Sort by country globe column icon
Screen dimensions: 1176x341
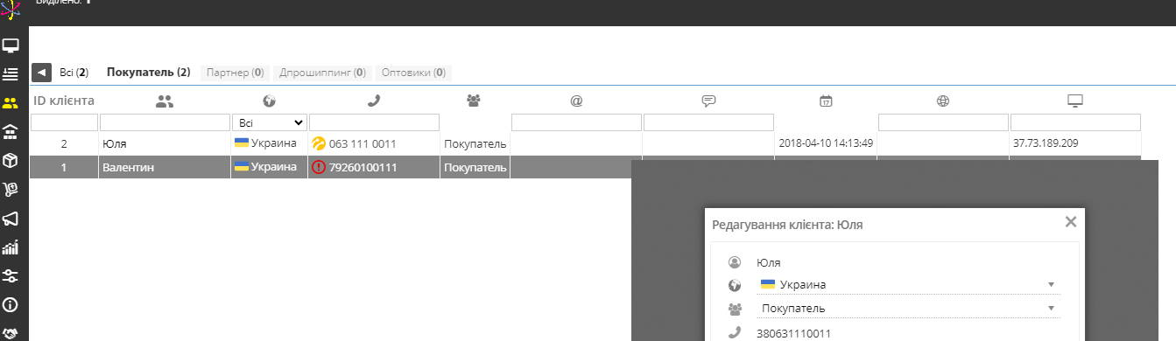coord(270,101)
